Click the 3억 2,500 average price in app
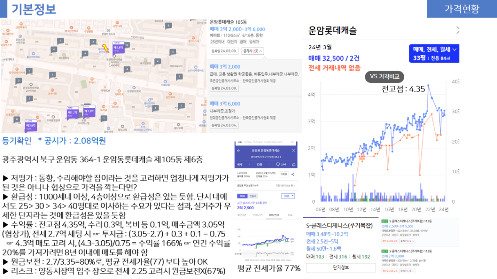 pos(246,208)
